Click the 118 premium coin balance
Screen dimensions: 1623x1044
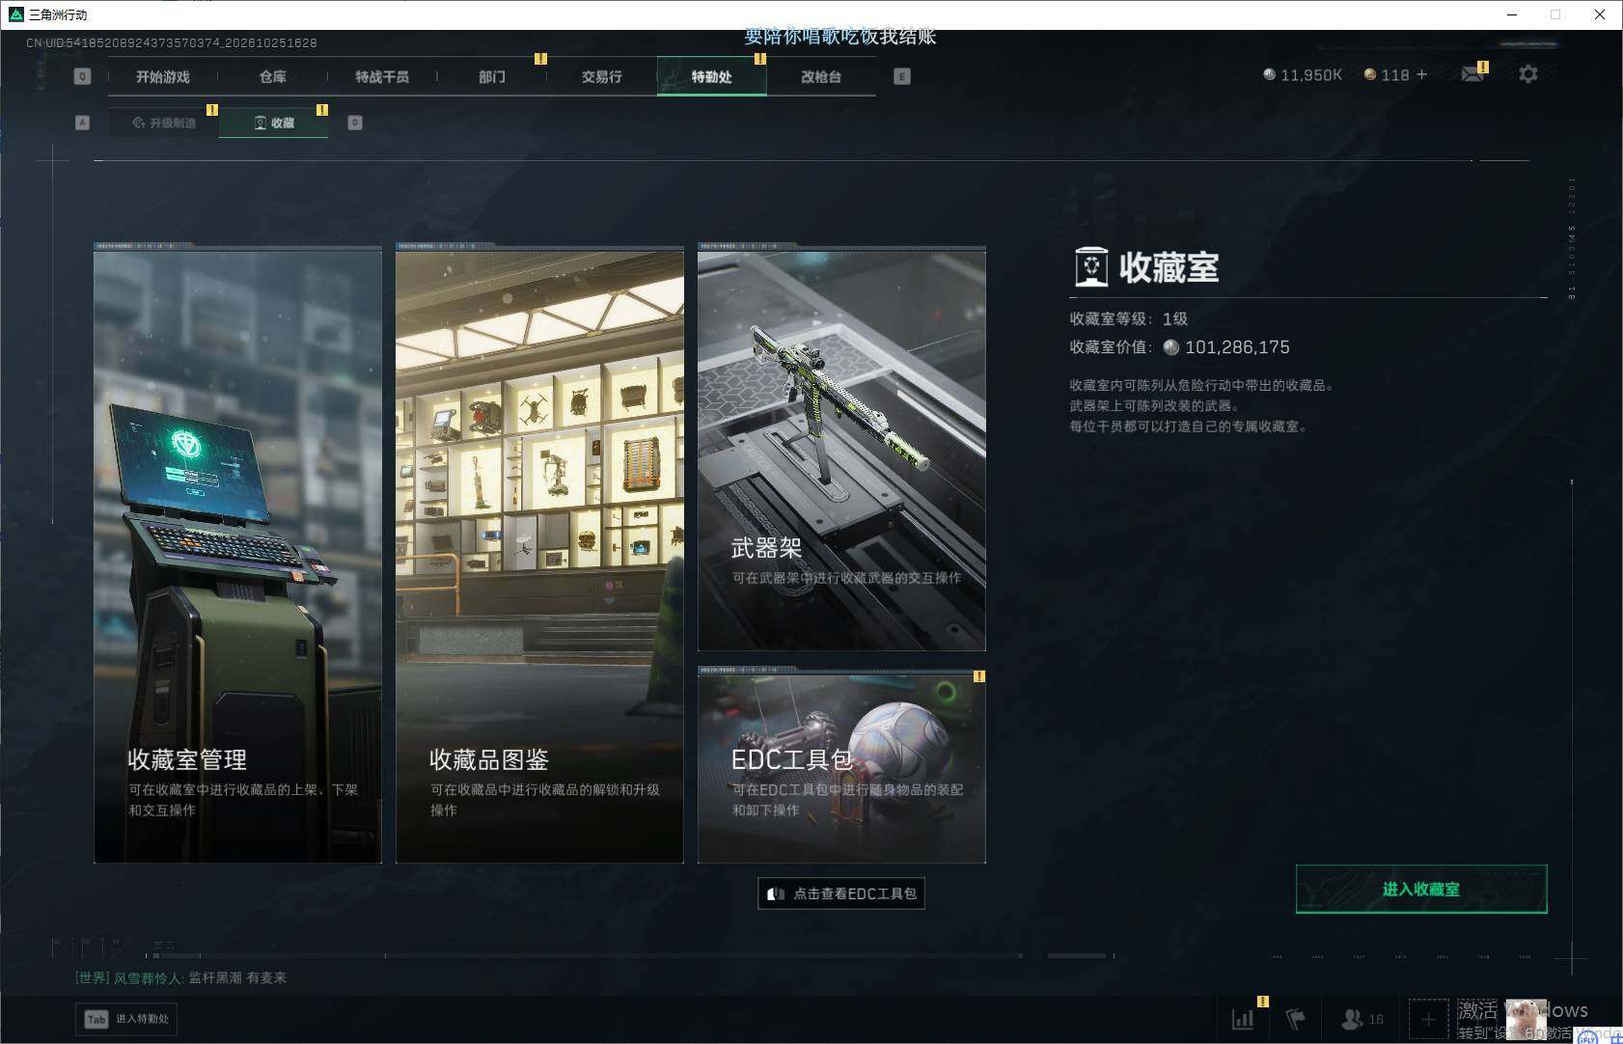click(x=1387, y=75)
